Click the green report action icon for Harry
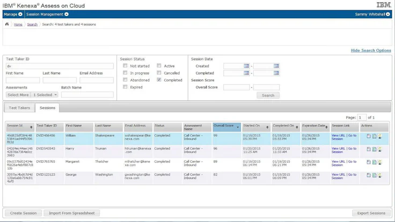 pyautogui.click(x=375, y=149)
